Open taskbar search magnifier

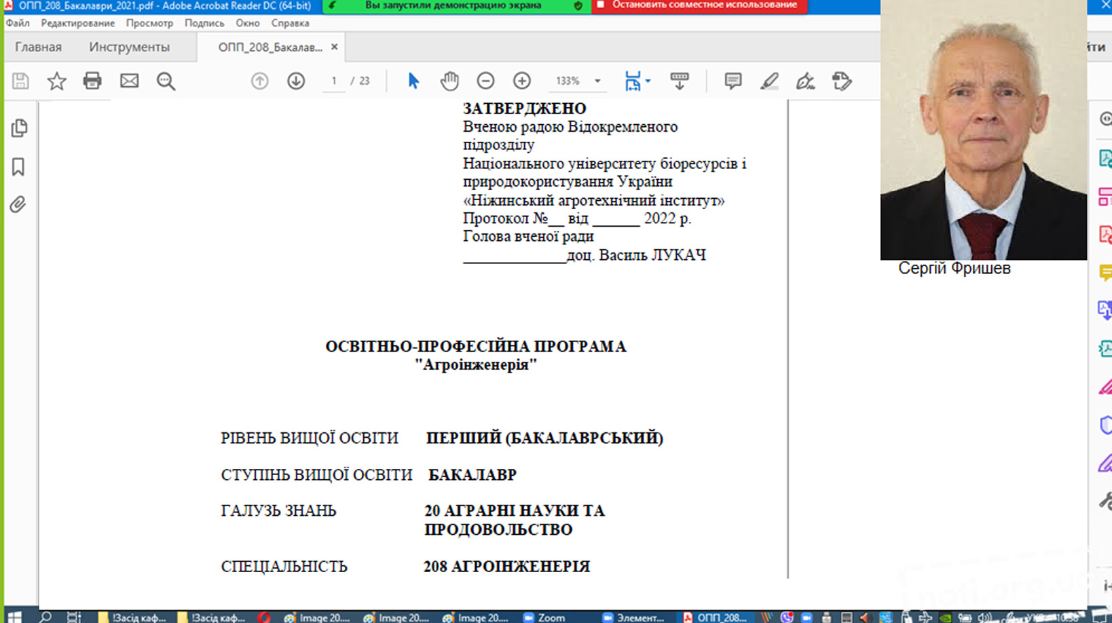coord(45,617)
